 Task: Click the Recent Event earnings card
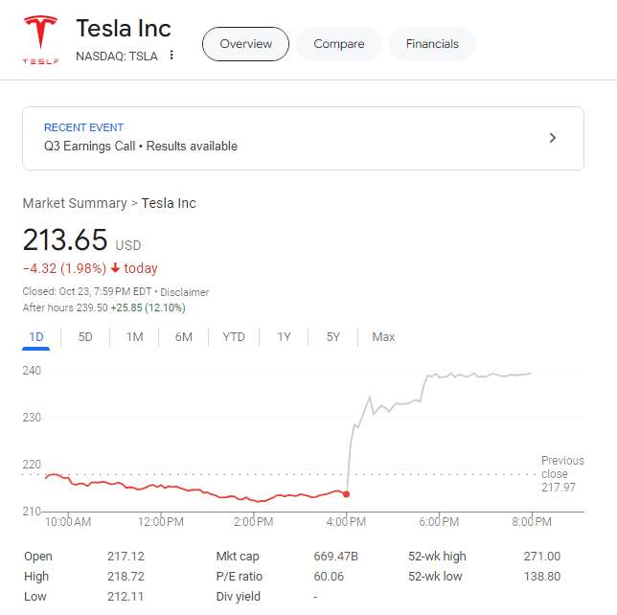tap(287, 138)
